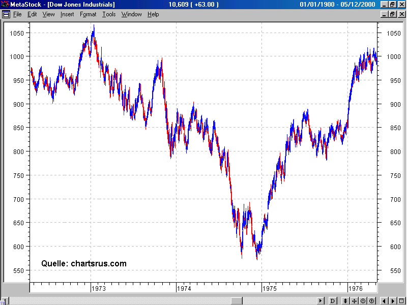407x305 pixels.
Task: Open the choose security list icon
Action: tap(401, 301)
